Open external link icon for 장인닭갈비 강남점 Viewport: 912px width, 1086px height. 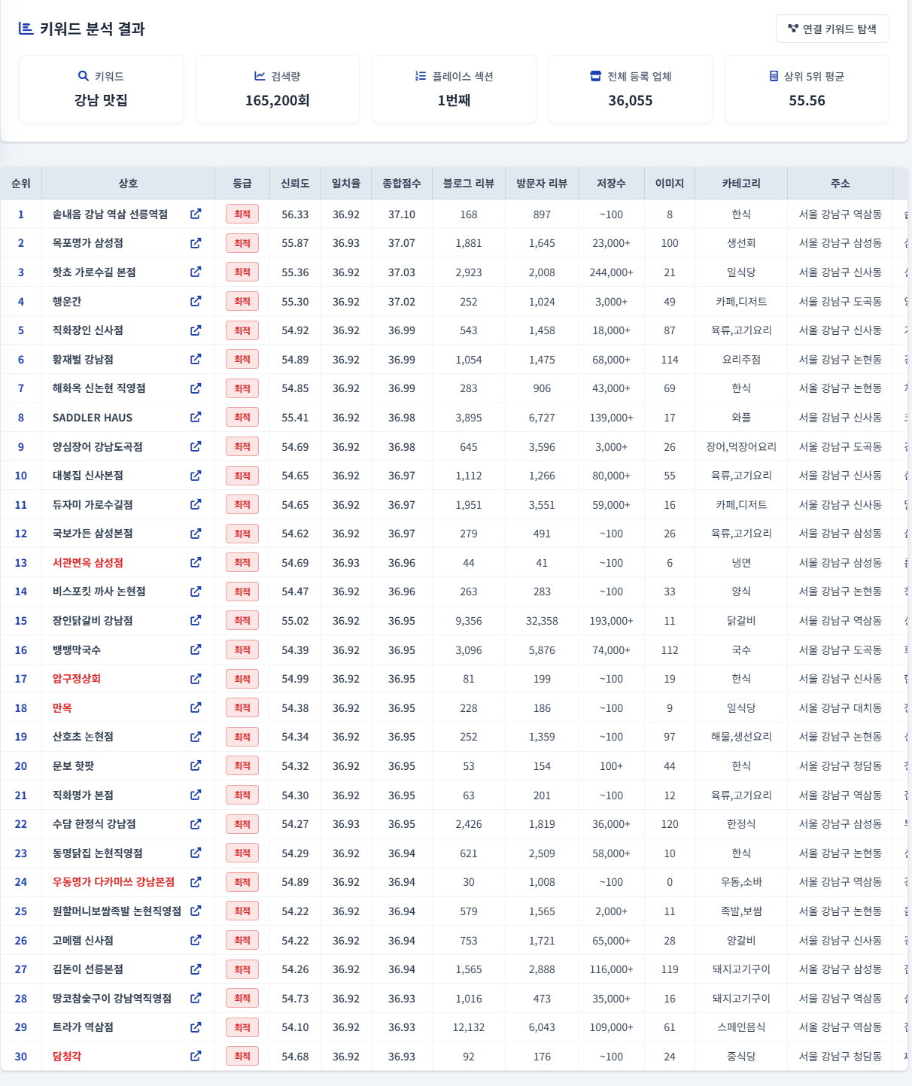(196, 620)
